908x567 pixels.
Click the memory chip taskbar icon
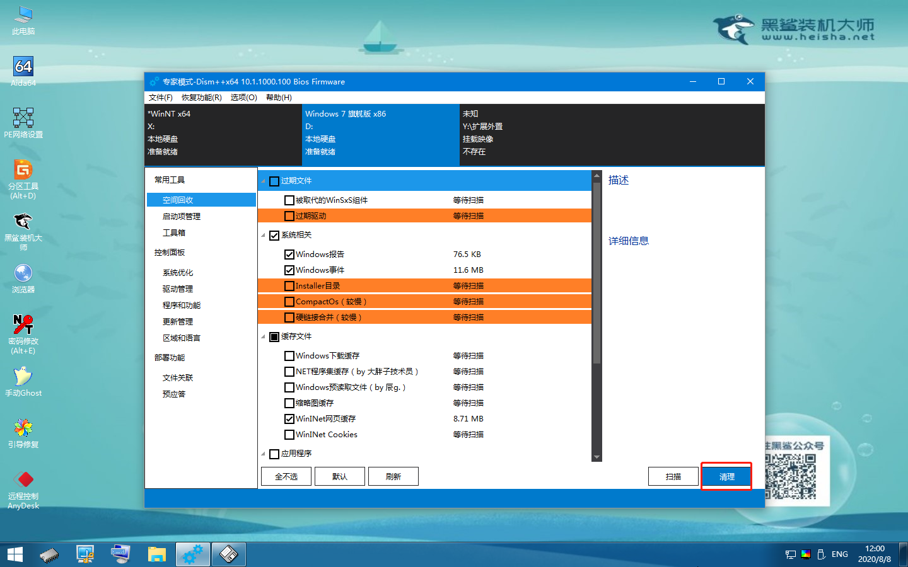(x=49, y=554)
